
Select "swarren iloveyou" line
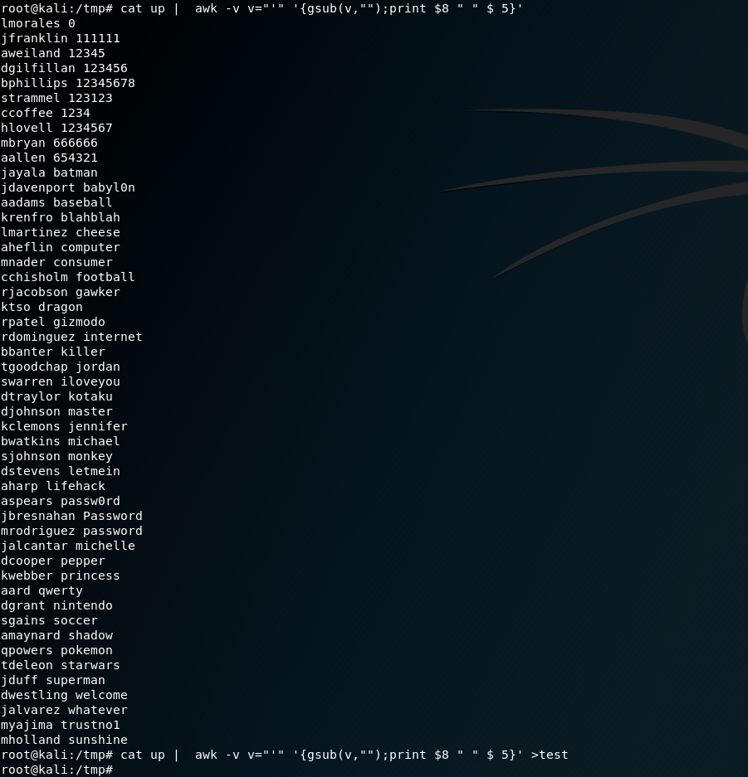click(x=61, y=381)
